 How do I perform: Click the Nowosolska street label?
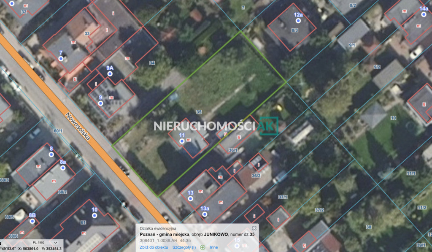pos(78,126)
